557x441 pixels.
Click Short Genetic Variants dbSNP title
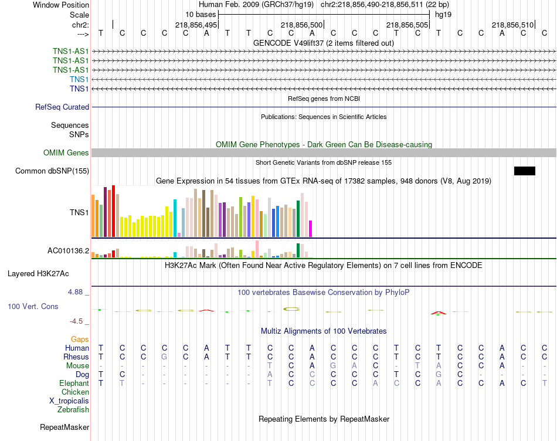[324, 162]
